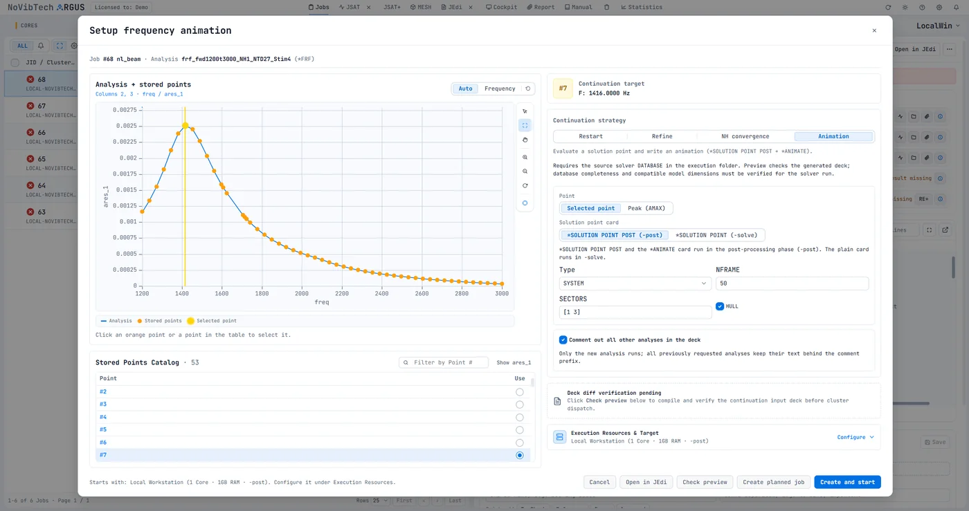Click the trash icon in top menu
This screenshot has height=511, width=969.
click(607, 8)
